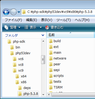The width and height of the screenshot is (95, 99).
Task: Sort by the 名前 column header
Action: coord(70,35)
